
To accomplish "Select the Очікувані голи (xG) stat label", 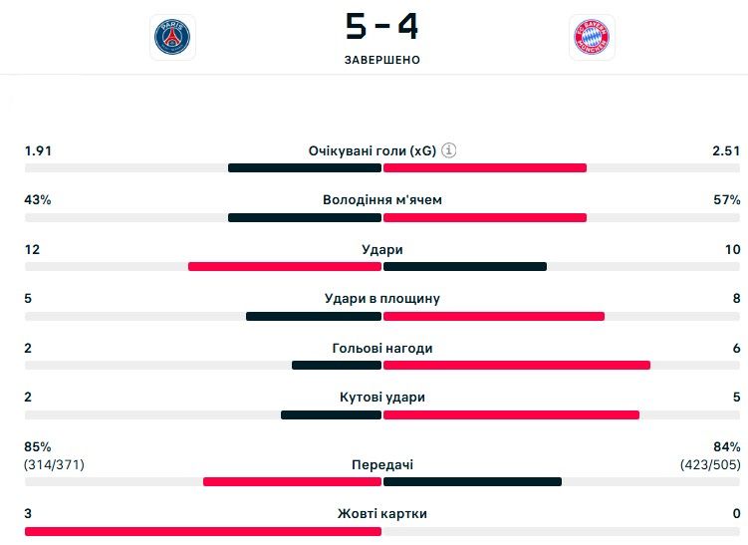I will click(372, 150).
